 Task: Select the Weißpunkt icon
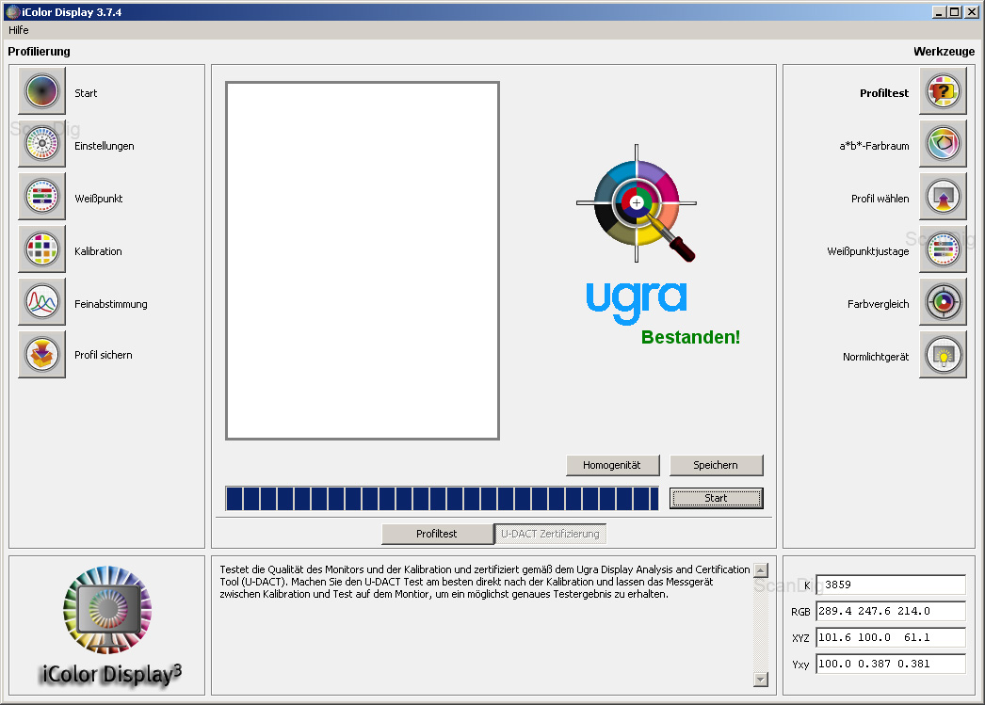click(x=42, y=197)
